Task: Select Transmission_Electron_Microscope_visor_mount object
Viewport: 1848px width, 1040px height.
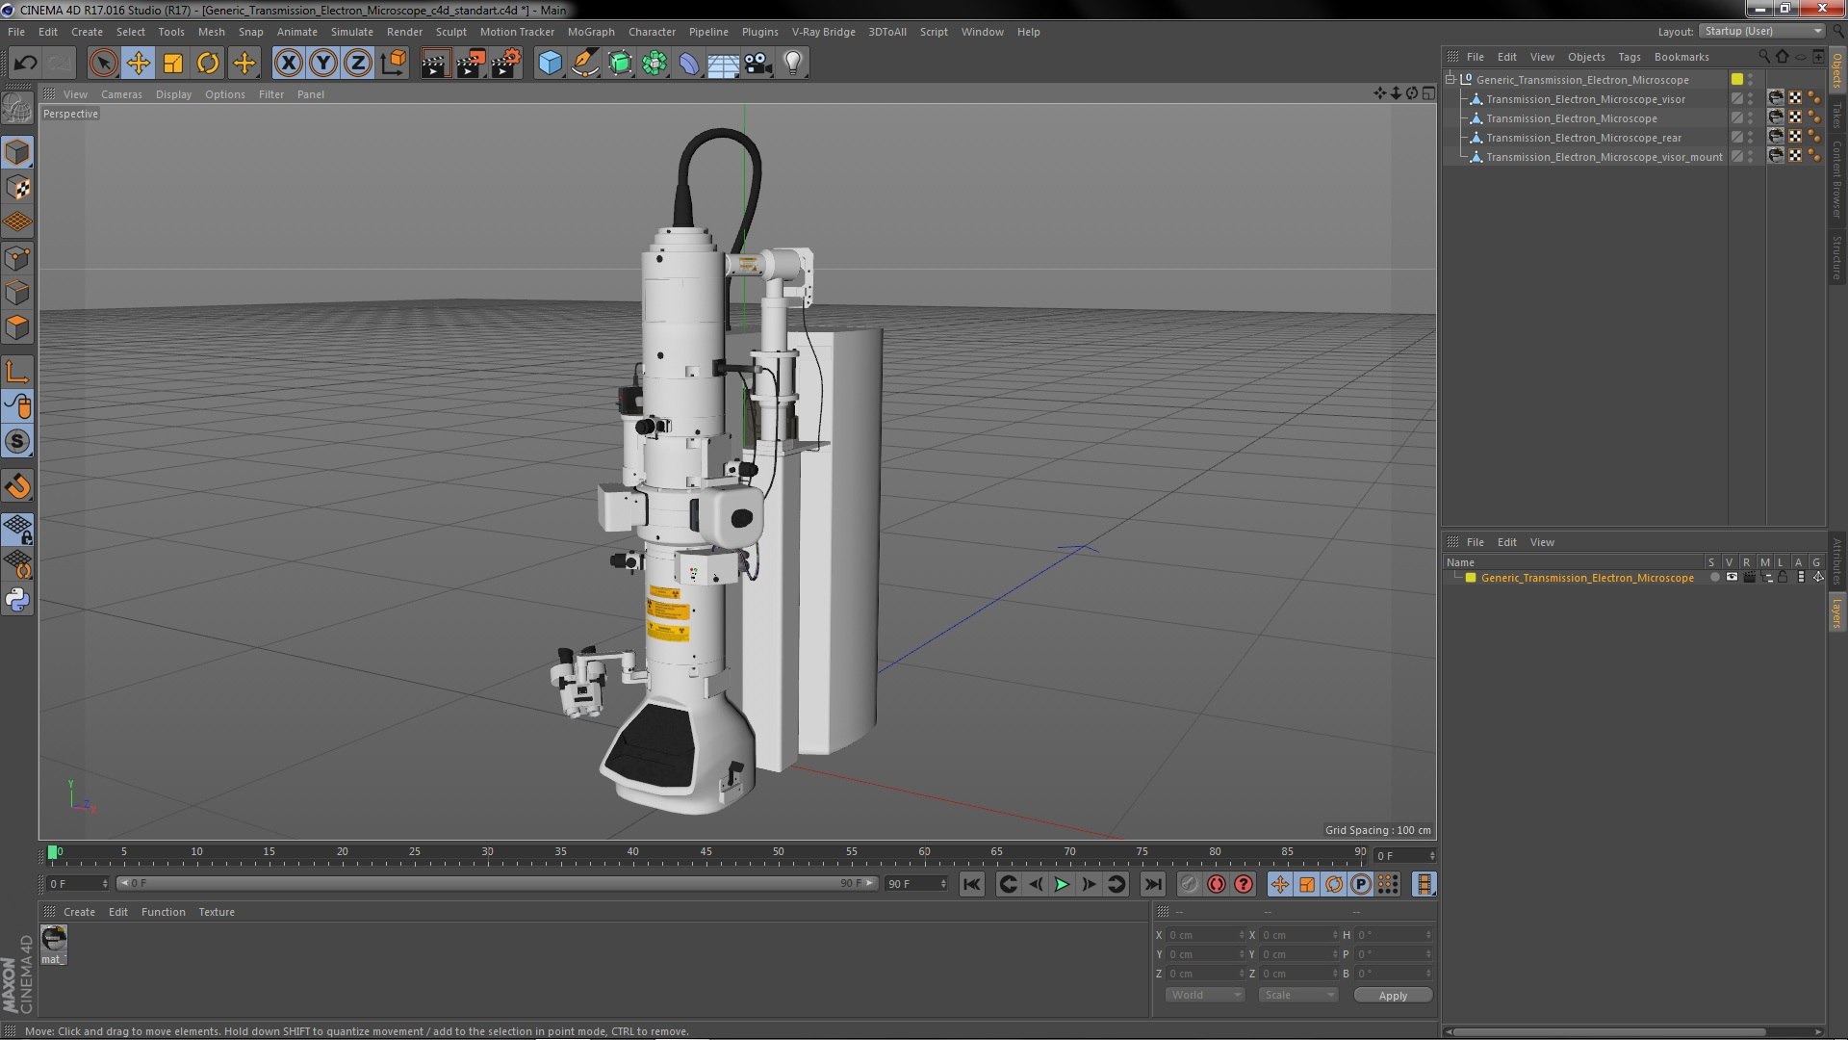Action: (x=1604, y=157)
